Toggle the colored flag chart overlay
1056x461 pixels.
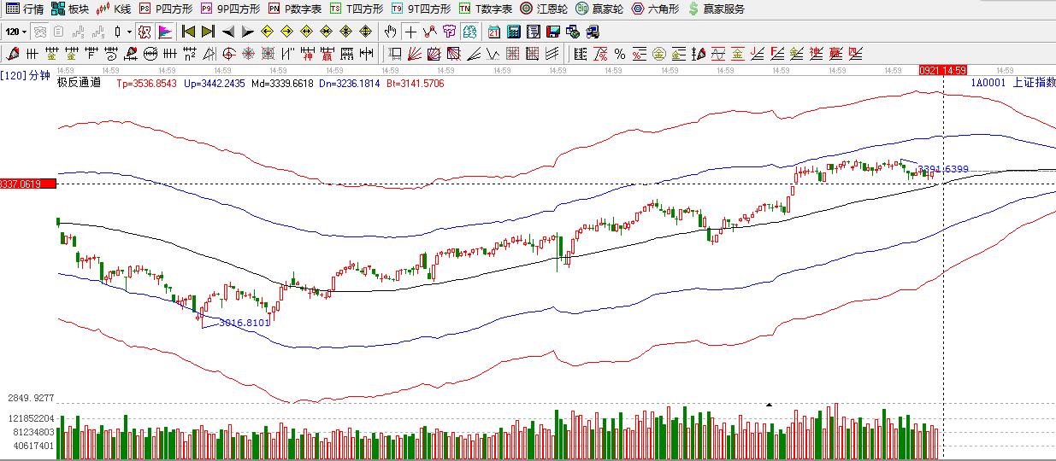pos(165,32)
